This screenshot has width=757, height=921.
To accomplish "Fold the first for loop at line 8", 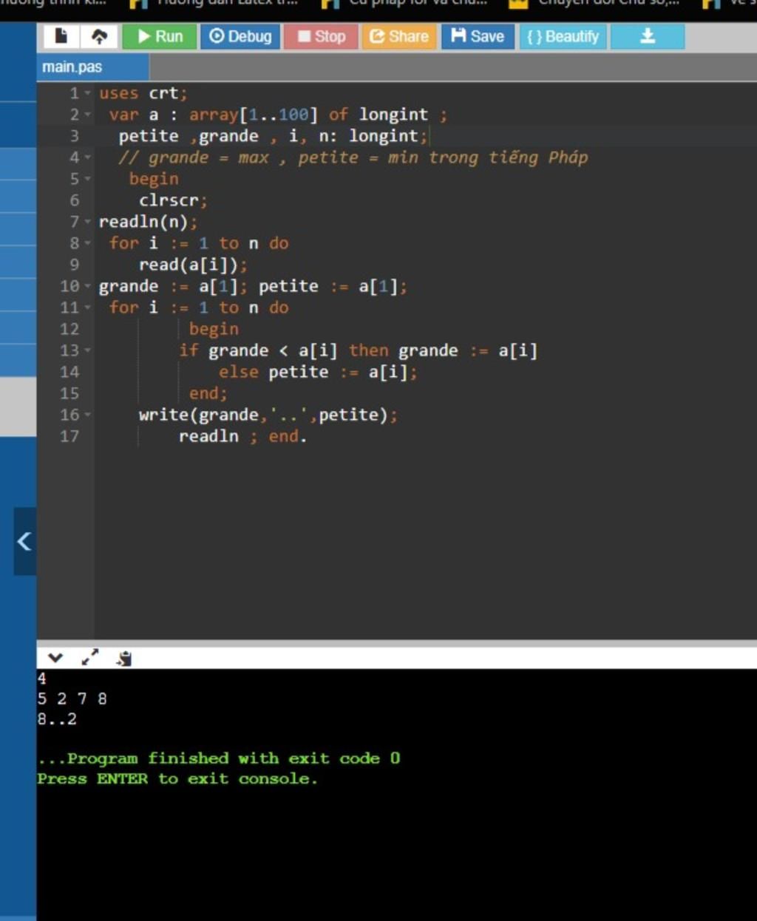I will (87, 243).
